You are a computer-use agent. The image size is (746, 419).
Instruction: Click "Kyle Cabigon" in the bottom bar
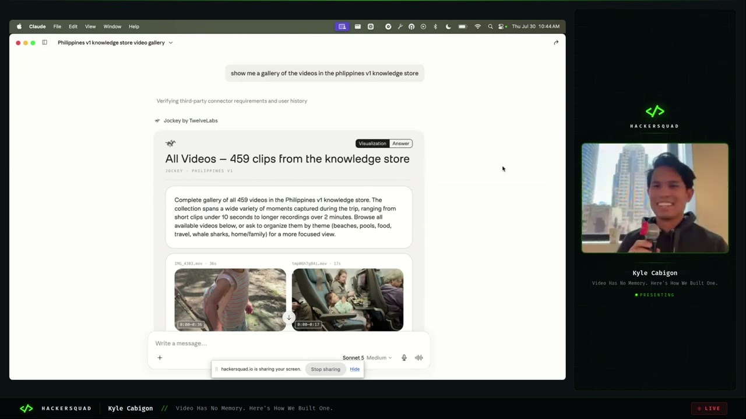point(131,409)
